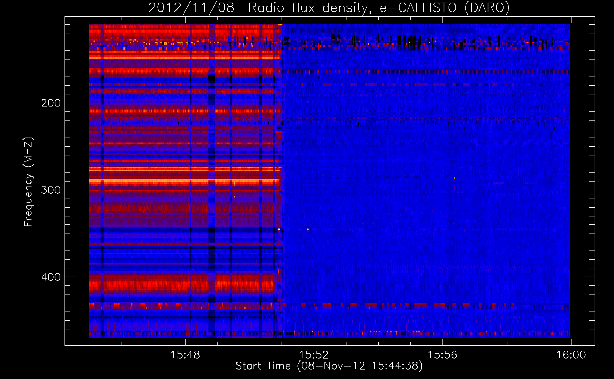
Task: Click the 'Frequency (MHZ)' axis title
Action: (28, 182)
